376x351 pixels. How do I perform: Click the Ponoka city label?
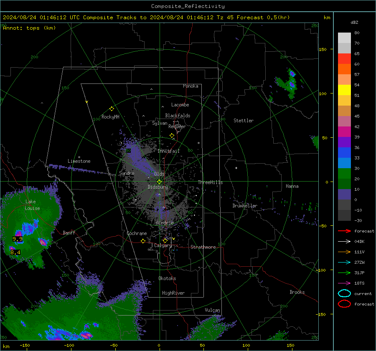coord(191,86)
